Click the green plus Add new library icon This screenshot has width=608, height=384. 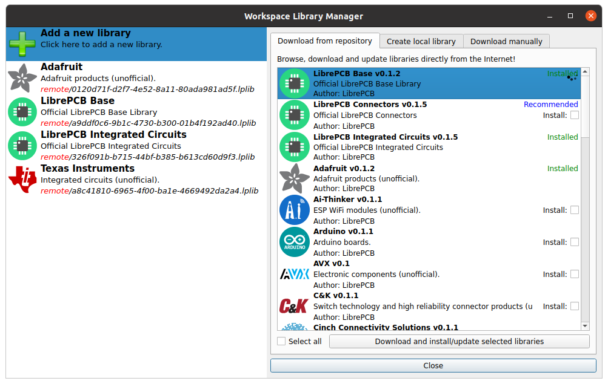point(22,44)
